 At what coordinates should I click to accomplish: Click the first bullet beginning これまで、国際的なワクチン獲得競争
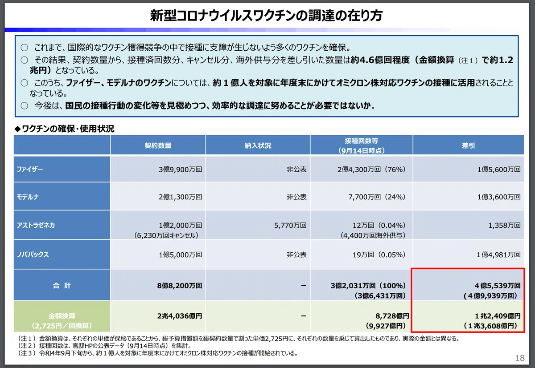click(x=186, y=48)
